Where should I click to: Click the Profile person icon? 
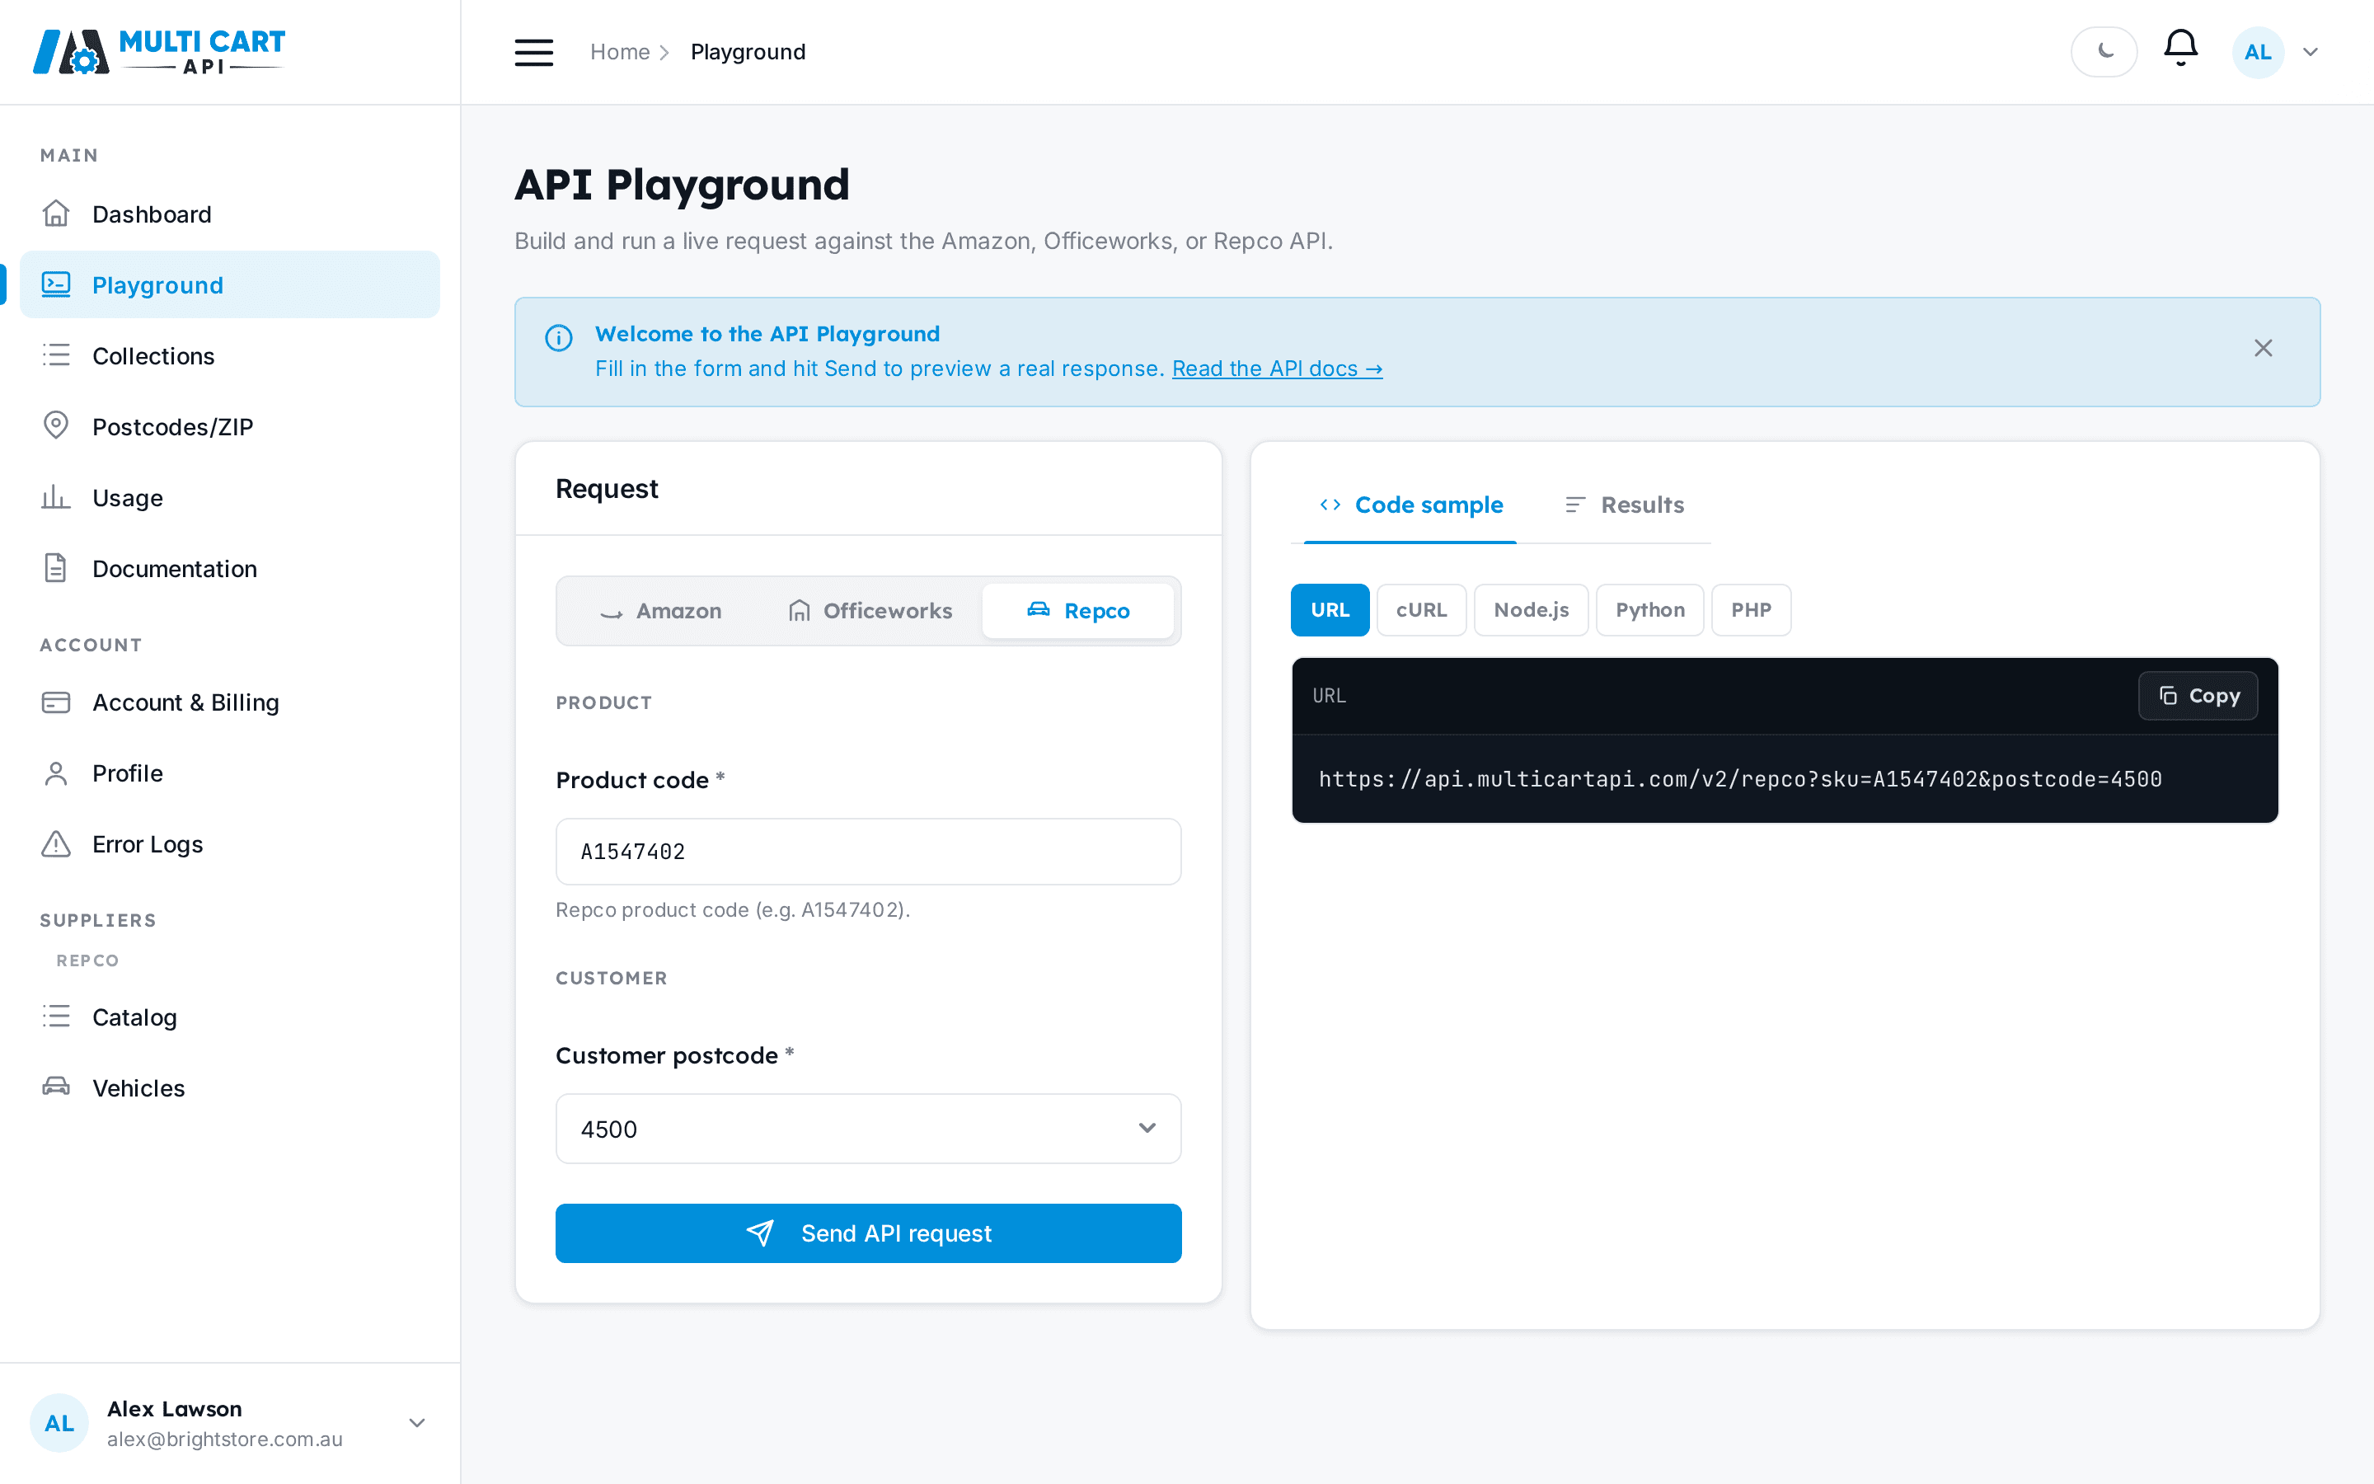pos(56,773)
